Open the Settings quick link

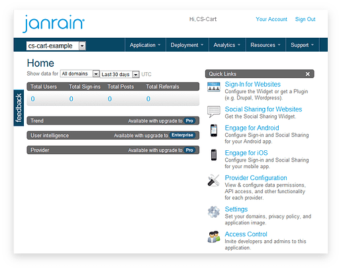[236, 209]
